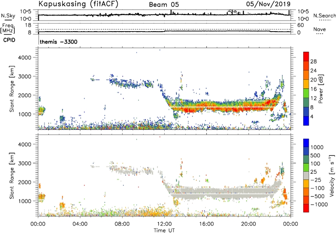Click the velocity color bar value '500'
This screenshot has height=233, width=336.
pyautogui.click(x=315, y=155)
